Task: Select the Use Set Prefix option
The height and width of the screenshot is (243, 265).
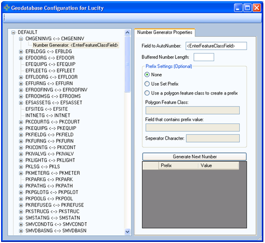Action: point(147,84)
